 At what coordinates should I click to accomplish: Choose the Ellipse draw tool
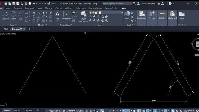click(x=26, y=16)
